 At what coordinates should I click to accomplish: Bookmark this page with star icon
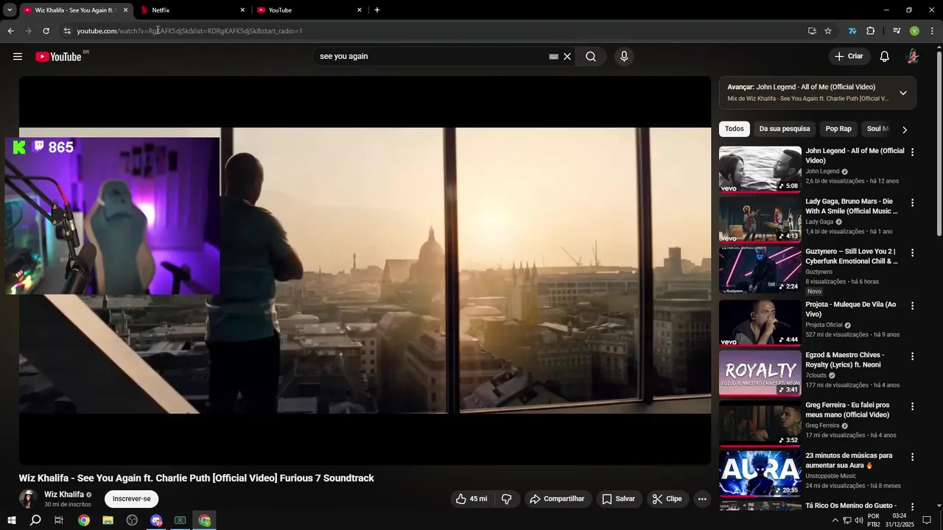(828, 31)
